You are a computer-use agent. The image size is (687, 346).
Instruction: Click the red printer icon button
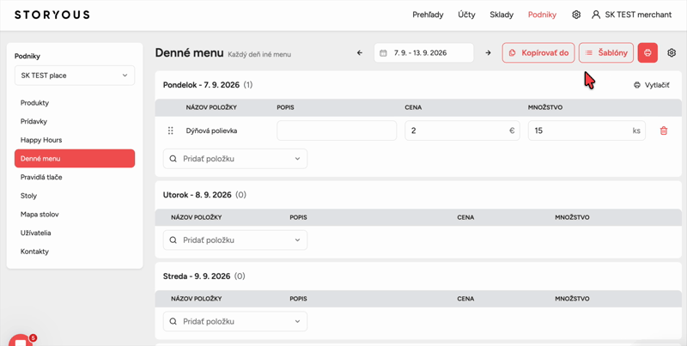[647, 53]
